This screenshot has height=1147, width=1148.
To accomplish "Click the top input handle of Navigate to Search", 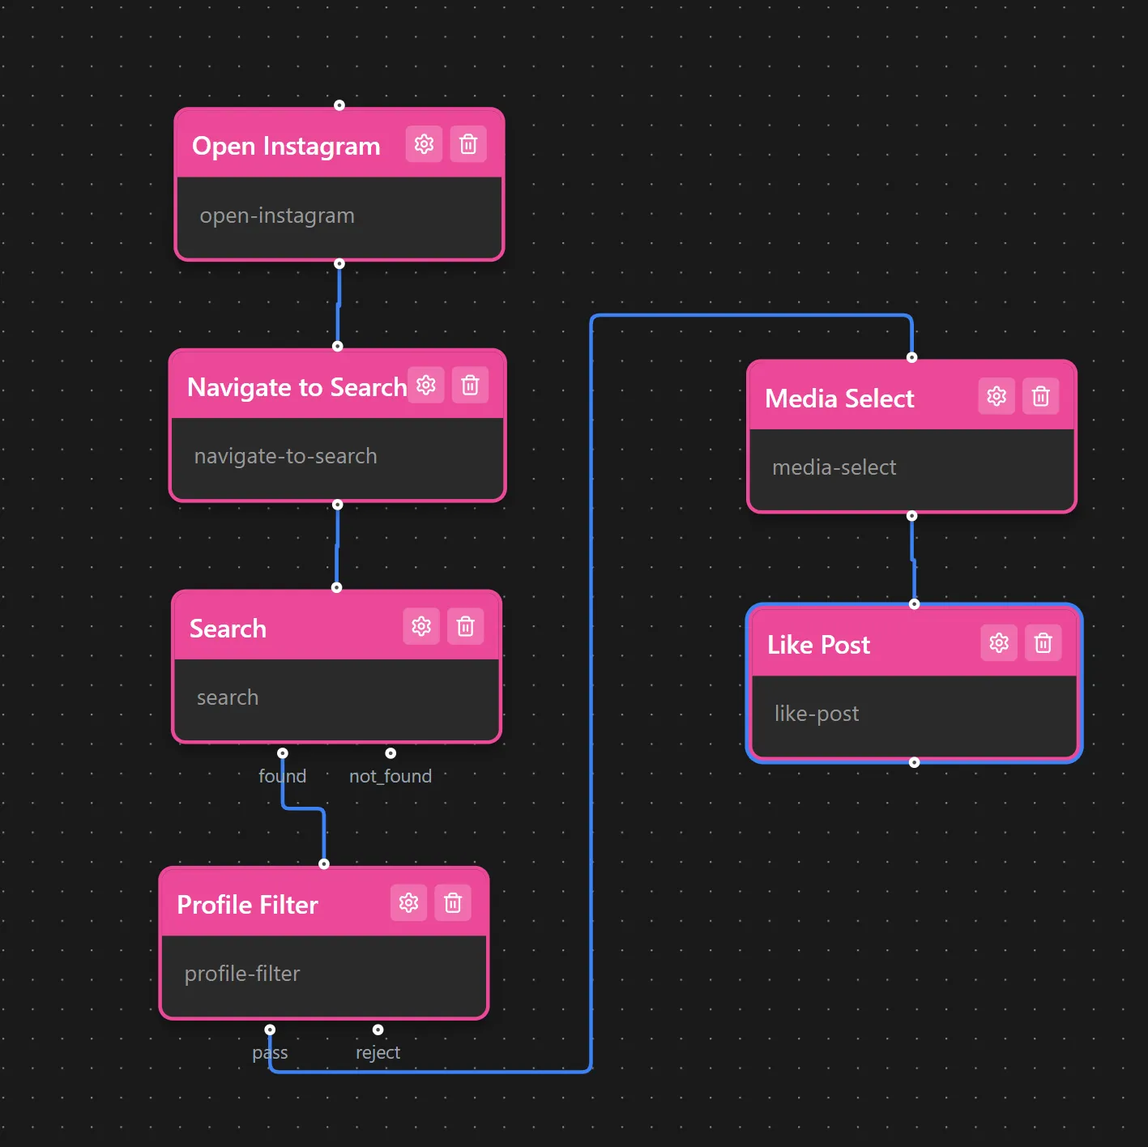I will [x=338, y=347].
